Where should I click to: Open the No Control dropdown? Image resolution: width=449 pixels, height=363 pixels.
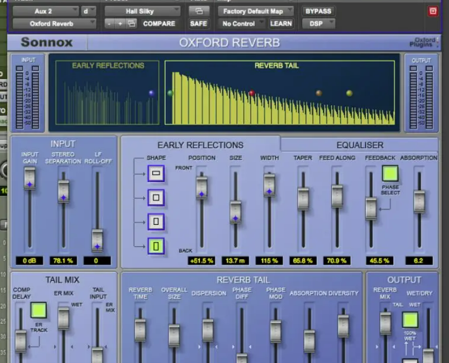(x=241, y=24)
